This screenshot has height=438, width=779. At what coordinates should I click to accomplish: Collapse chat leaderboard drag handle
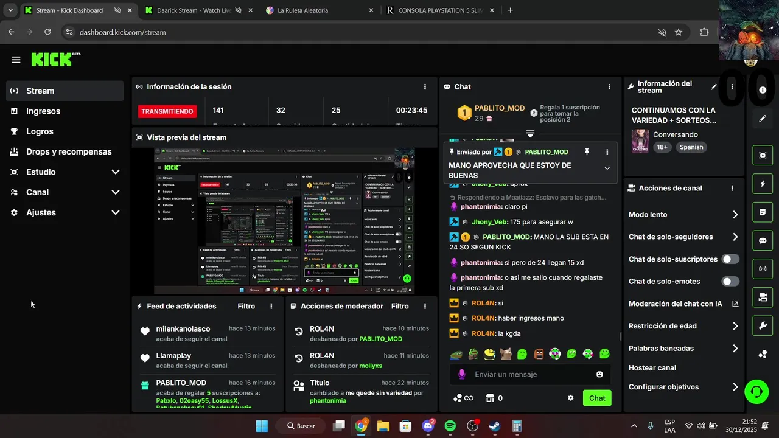(x=530, y=134)
